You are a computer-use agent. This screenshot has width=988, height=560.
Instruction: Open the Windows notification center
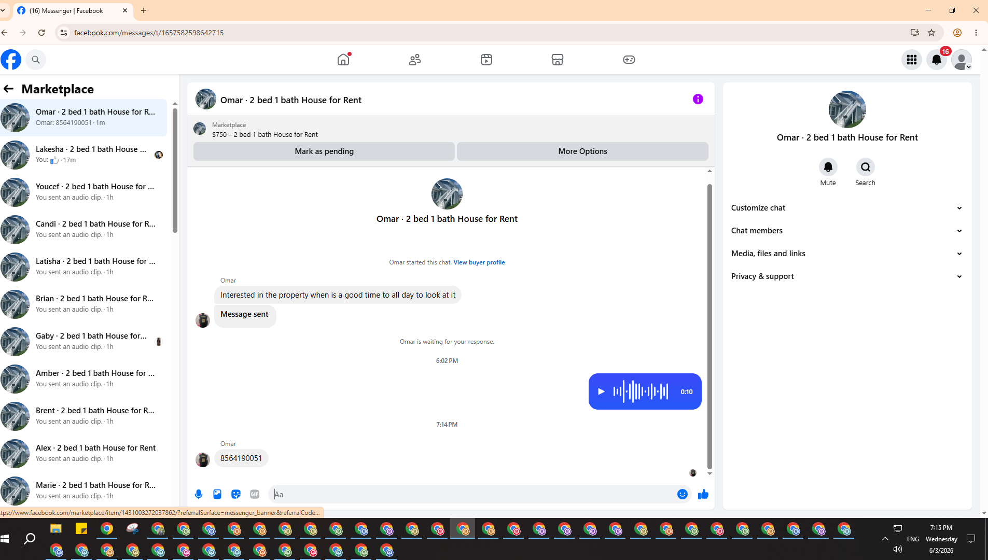click(x=971, y=539)
